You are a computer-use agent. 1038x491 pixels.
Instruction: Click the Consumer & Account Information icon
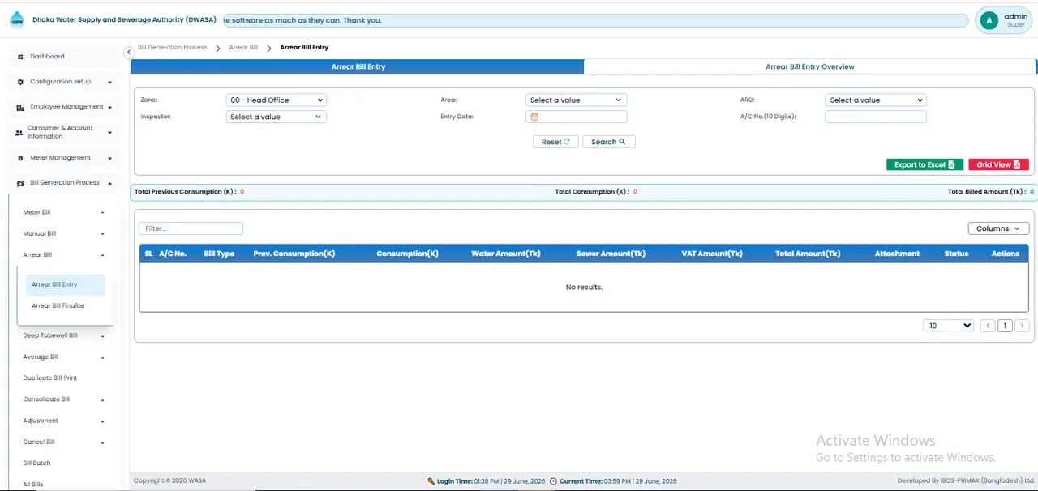19,132
